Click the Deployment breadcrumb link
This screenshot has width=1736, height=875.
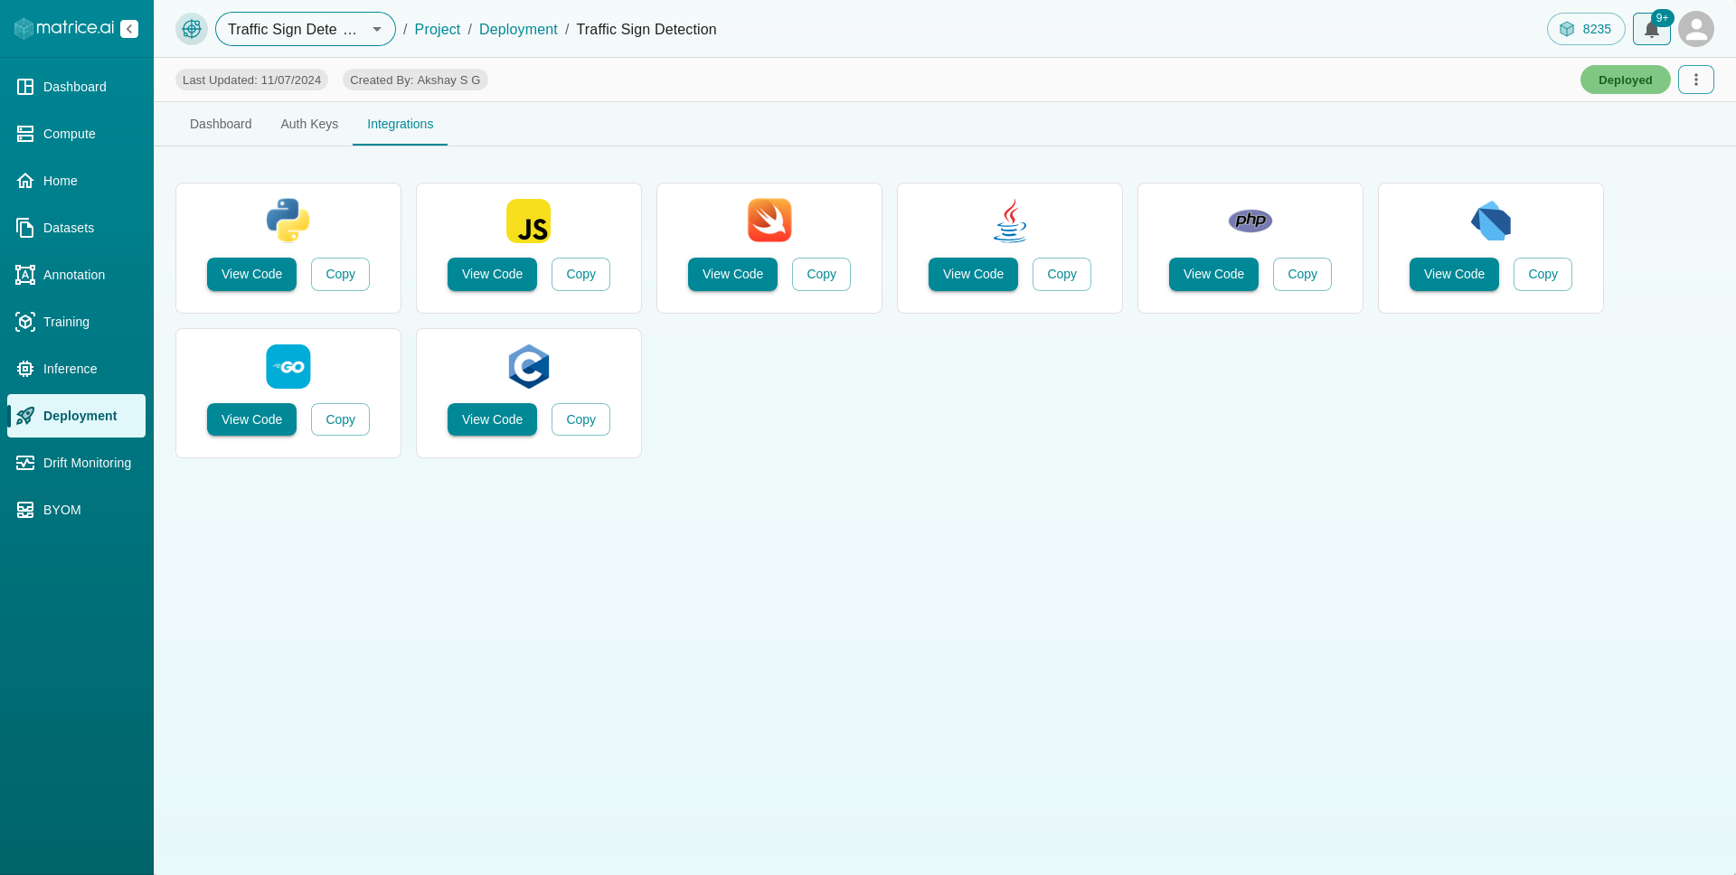518,29
